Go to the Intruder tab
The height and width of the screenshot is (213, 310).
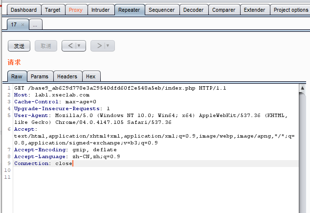click(100, 10)
